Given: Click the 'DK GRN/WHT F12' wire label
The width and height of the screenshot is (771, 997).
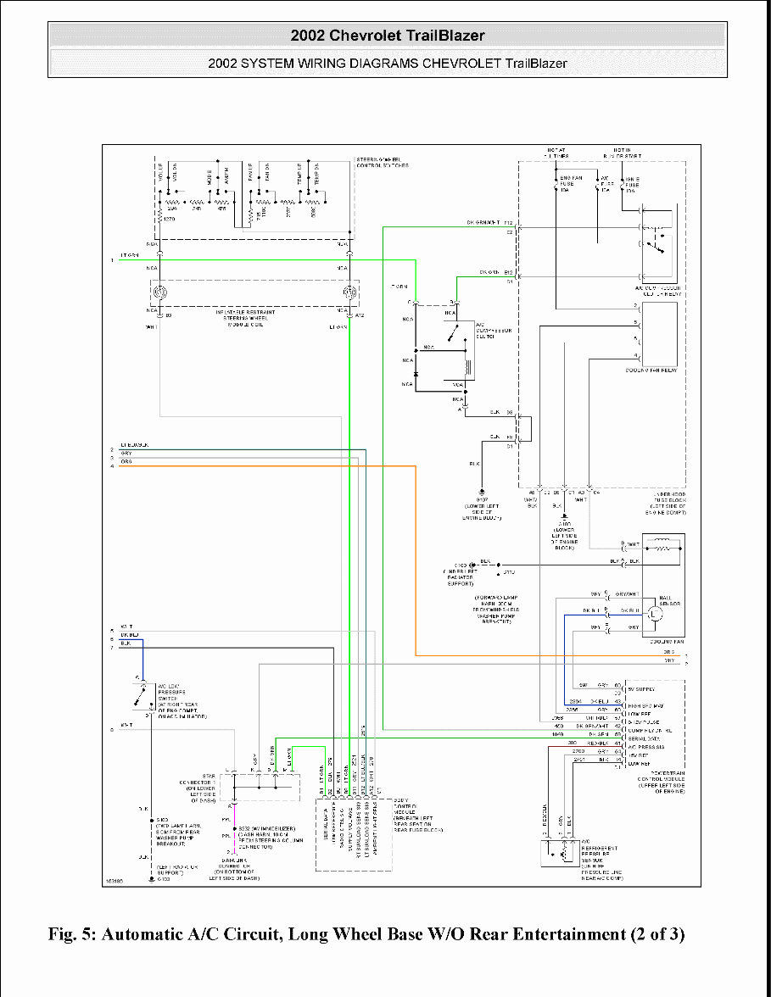Looking at the screenshot, I should coord(490,223).
